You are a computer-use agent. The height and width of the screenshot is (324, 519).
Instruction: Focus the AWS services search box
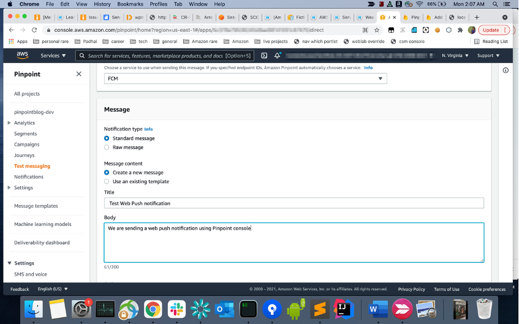(165, 56)
